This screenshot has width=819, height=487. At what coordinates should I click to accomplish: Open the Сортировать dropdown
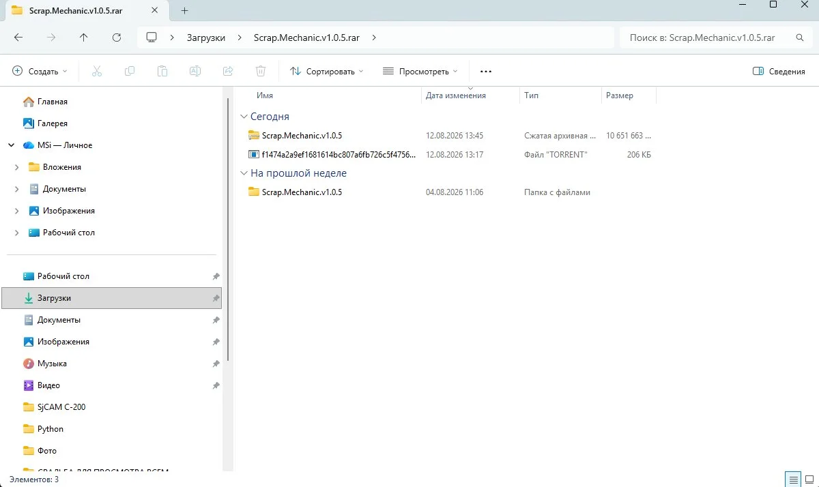click(326, 71)
